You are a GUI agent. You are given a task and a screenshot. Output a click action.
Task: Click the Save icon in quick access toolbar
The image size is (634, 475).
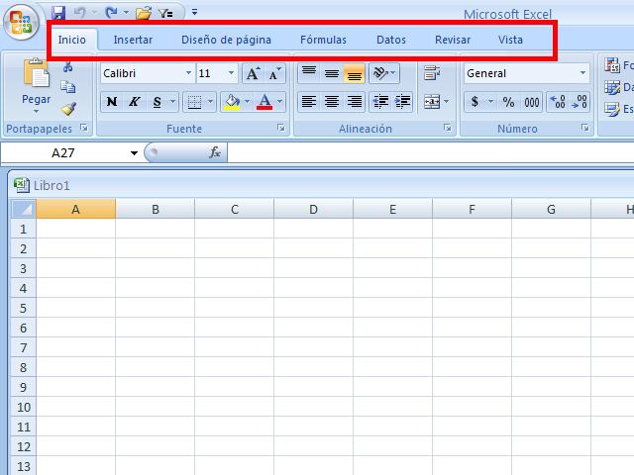(x=58, y=13)
